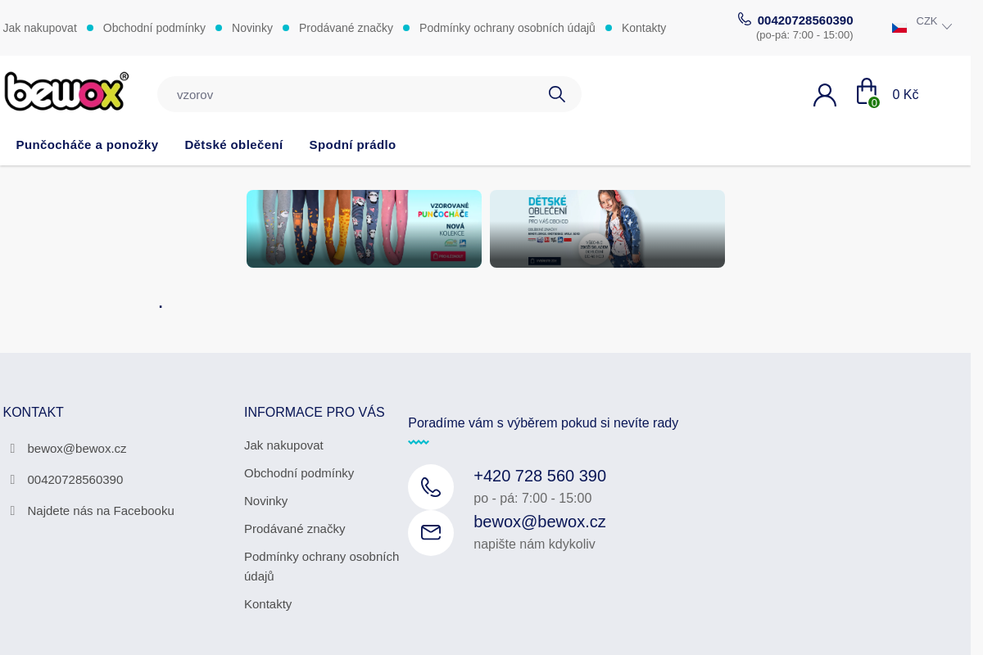Click the phone icon in top bar

pos(744,19)
